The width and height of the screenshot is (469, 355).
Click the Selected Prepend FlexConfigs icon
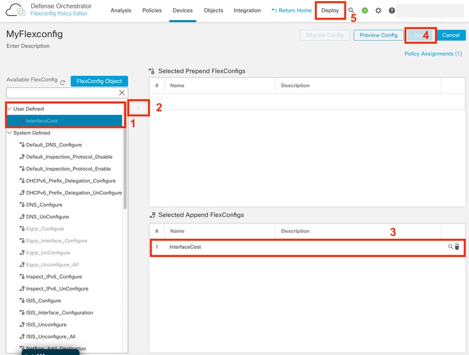coord(152,71)
